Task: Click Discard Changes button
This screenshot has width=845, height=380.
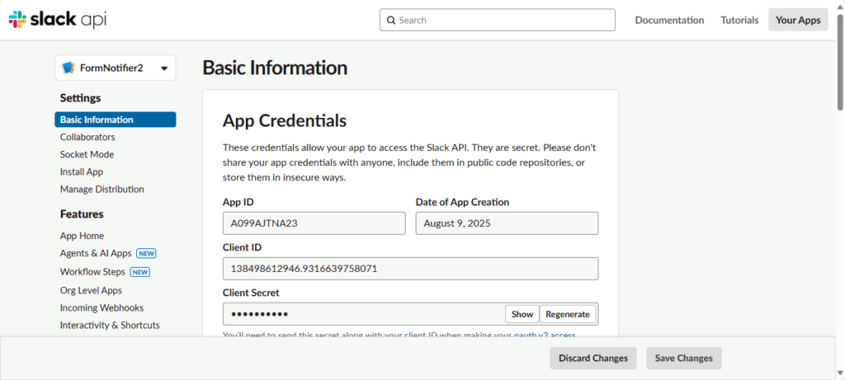Action: [593, 358]
